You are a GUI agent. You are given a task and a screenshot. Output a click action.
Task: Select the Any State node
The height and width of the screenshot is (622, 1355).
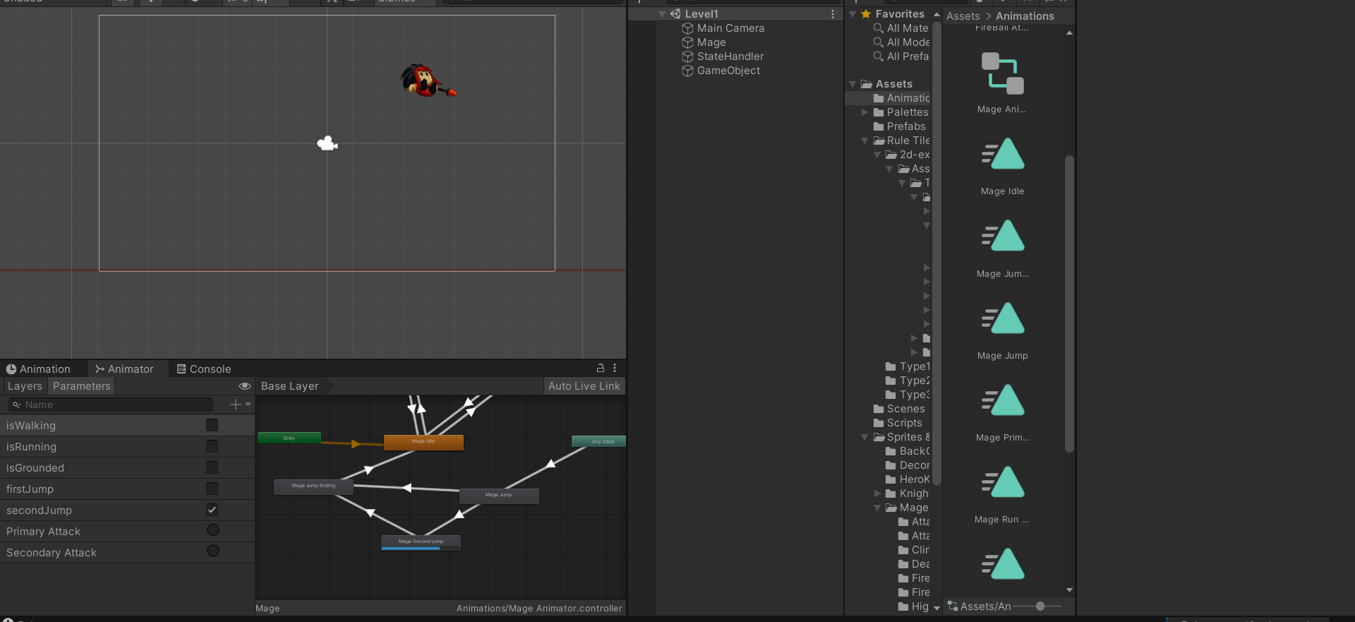(x=599, y=441)
